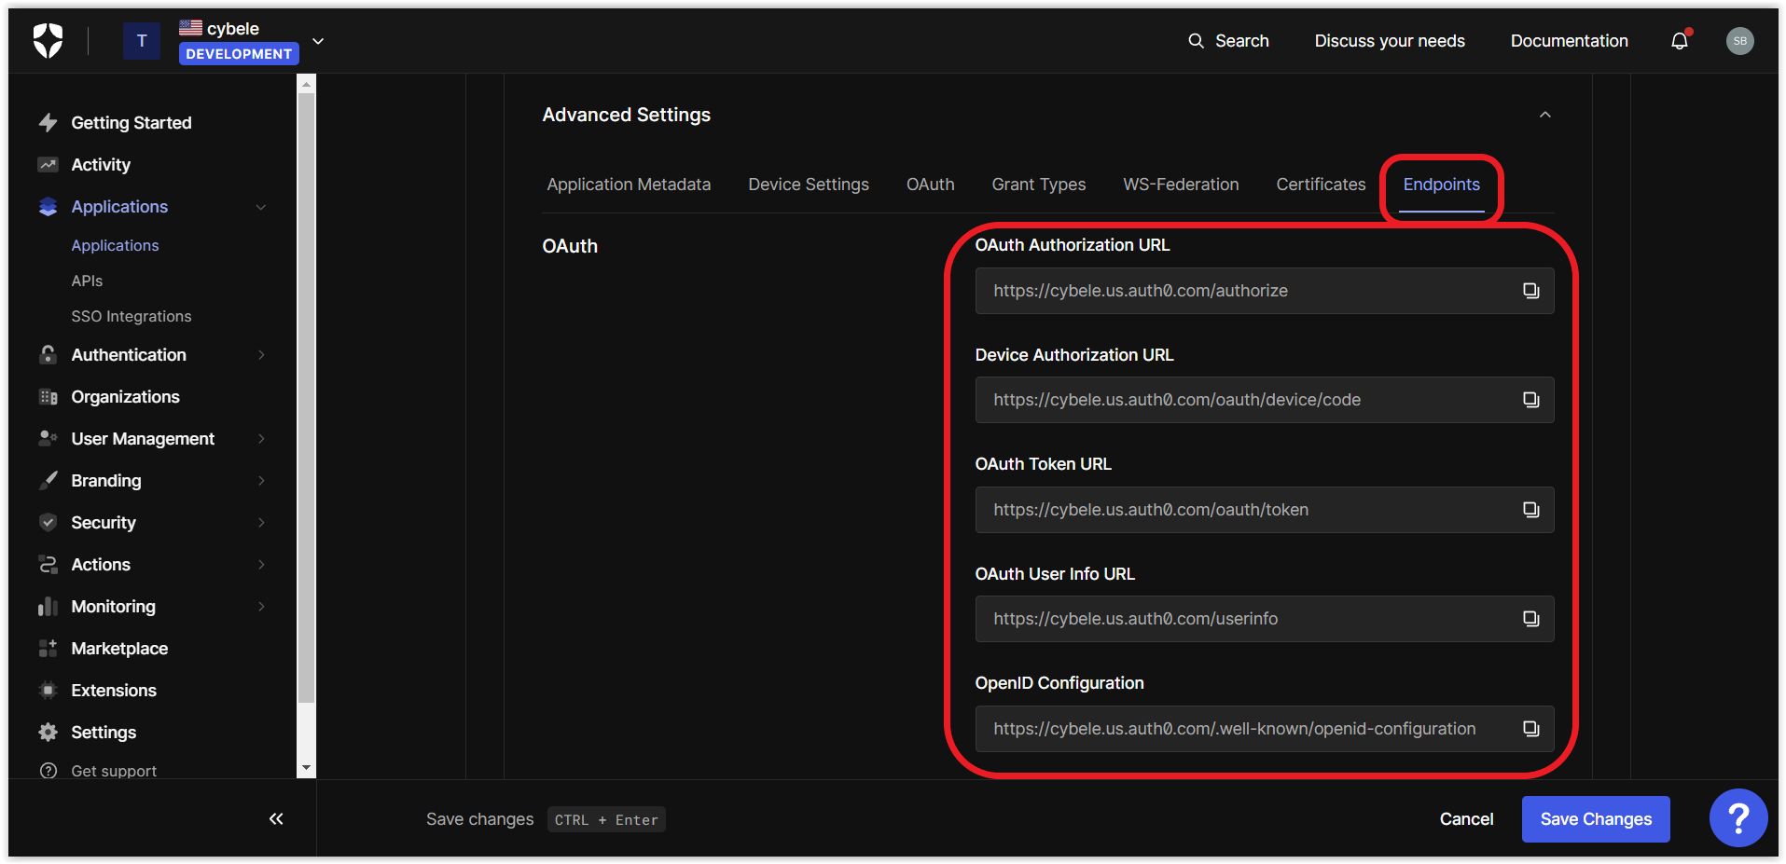Click the sidebar scrollbar down arrow
This screenshot has width=1786, height=864.
click(x=306, y=769)
